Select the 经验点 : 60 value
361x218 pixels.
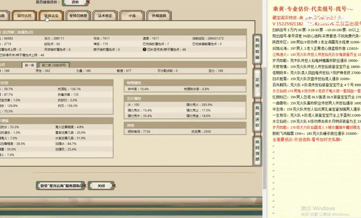pos(52,44)
